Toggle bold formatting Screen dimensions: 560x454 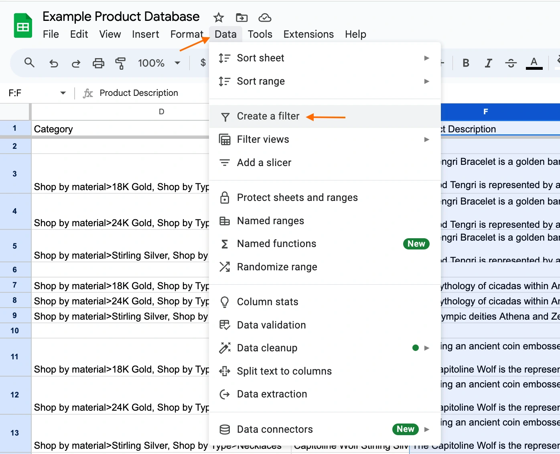(466, 63)
